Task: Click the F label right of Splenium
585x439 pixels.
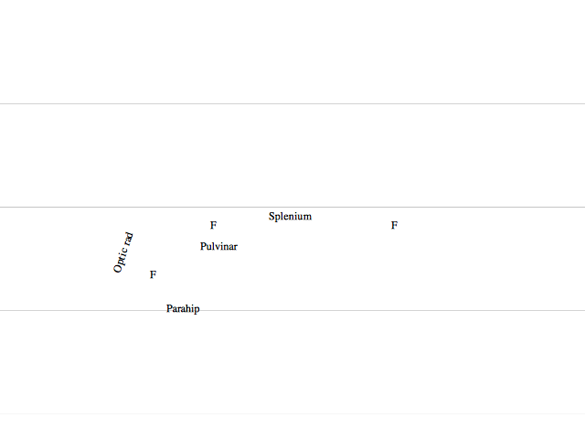Action: (394, 225)
